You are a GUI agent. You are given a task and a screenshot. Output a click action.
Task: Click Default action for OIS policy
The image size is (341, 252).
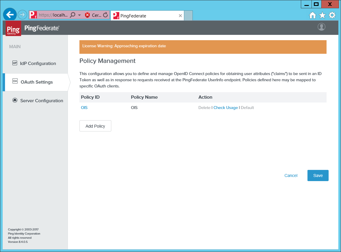247,108
